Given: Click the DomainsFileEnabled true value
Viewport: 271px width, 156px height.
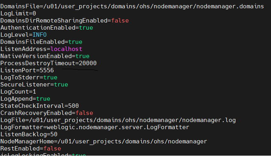Looking at the screenshot, I should 75,42.
